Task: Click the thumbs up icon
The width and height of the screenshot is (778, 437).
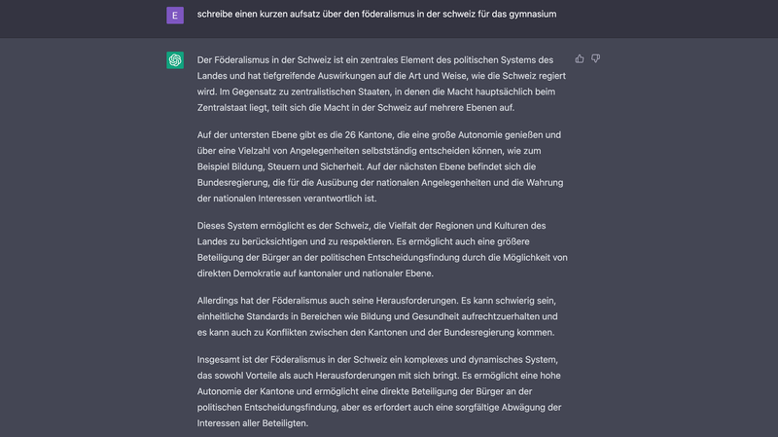Action: click(580, 58)
